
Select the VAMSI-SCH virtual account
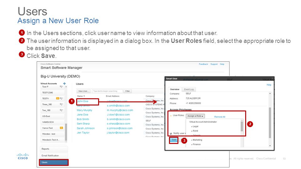coord(53,122)
